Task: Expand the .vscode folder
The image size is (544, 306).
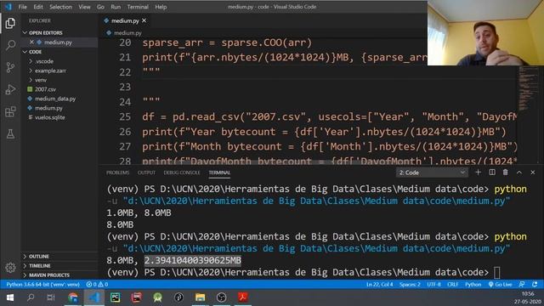Action: pyautogui.click(x=59, y=61)
